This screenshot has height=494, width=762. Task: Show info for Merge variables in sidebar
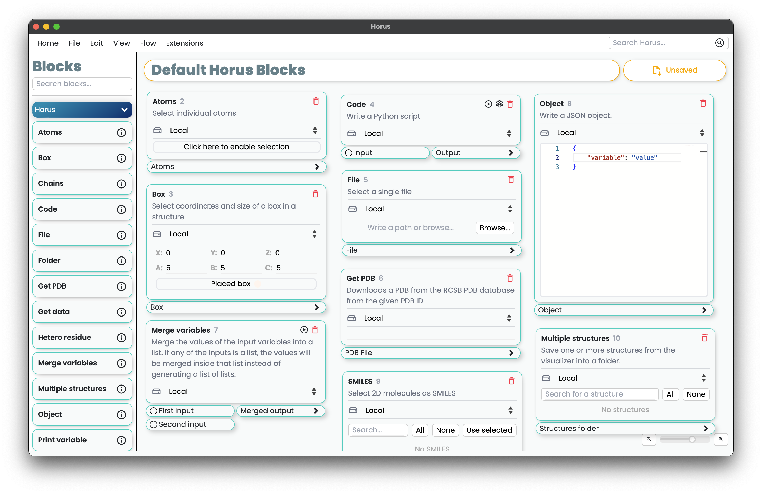121,363
